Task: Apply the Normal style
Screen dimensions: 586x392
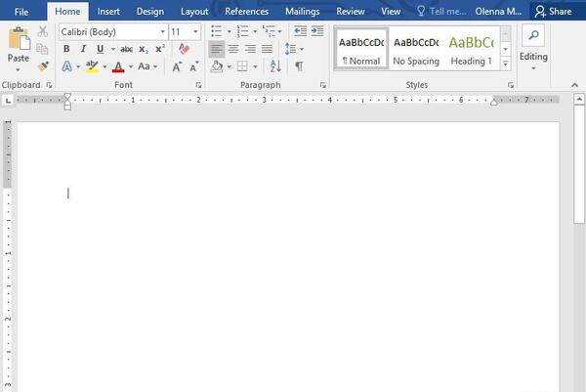Action: click(x=361, y=49)
